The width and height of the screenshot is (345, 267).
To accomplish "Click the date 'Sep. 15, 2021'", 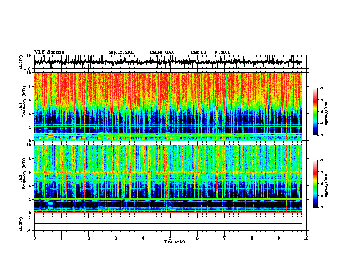I will (x=122, y=52).
